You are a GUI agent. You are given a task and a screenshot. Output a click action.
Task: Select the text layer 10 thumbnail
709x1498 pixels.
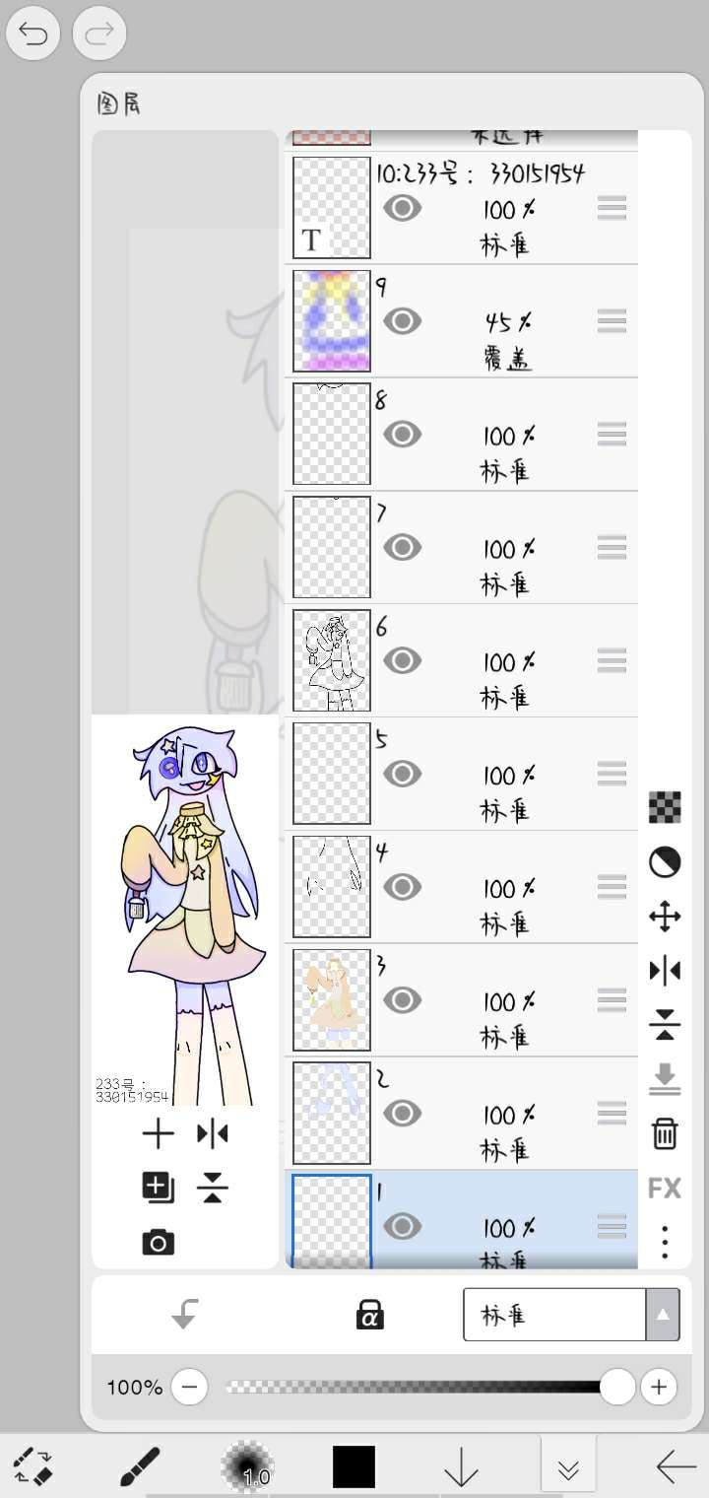pyautogui.click(x=332, y=208)
